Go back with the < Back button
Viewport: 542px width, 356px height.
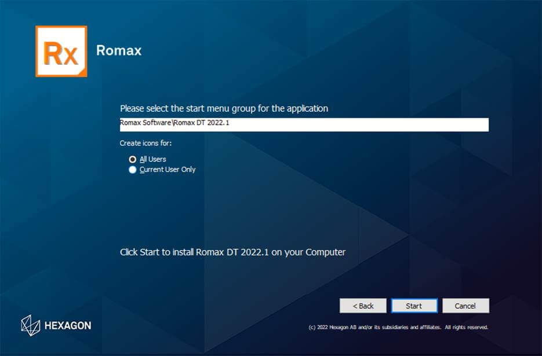tap(363, 306)
